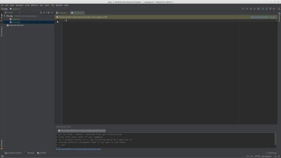This screenshot has width=281, height=158.
Task: Click gitignore icon in notification banner
Action: [x=57, y=17]
